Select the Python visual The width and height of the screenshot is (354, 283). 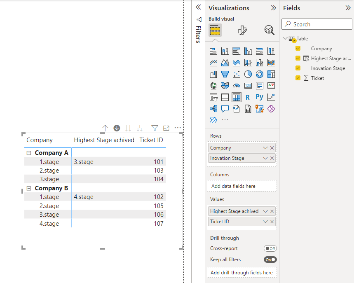(x=259, y=97)
